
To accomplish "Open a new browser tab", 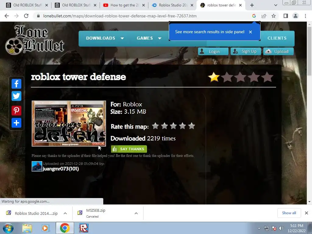I will pos(252,5).
